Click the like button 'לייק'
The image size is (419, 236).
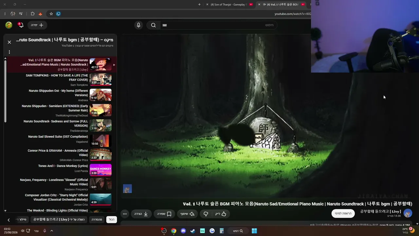[x=221, y=214]
